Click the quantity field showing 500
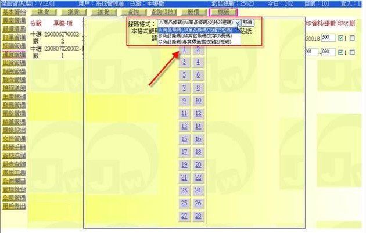The image size is (366, 233). pyautogui.click(x=328, y=37)
